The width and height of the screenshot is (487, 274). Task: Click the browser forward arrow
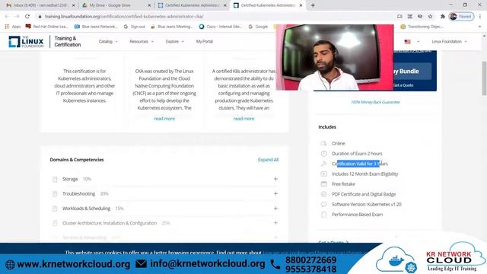(x=17, y=16)
